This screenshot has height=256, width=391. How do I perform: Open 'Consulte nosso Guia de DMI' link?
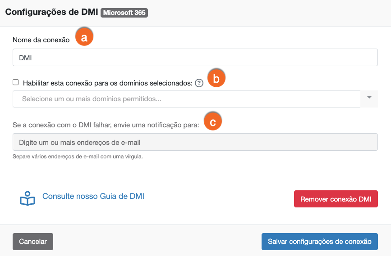93,196
